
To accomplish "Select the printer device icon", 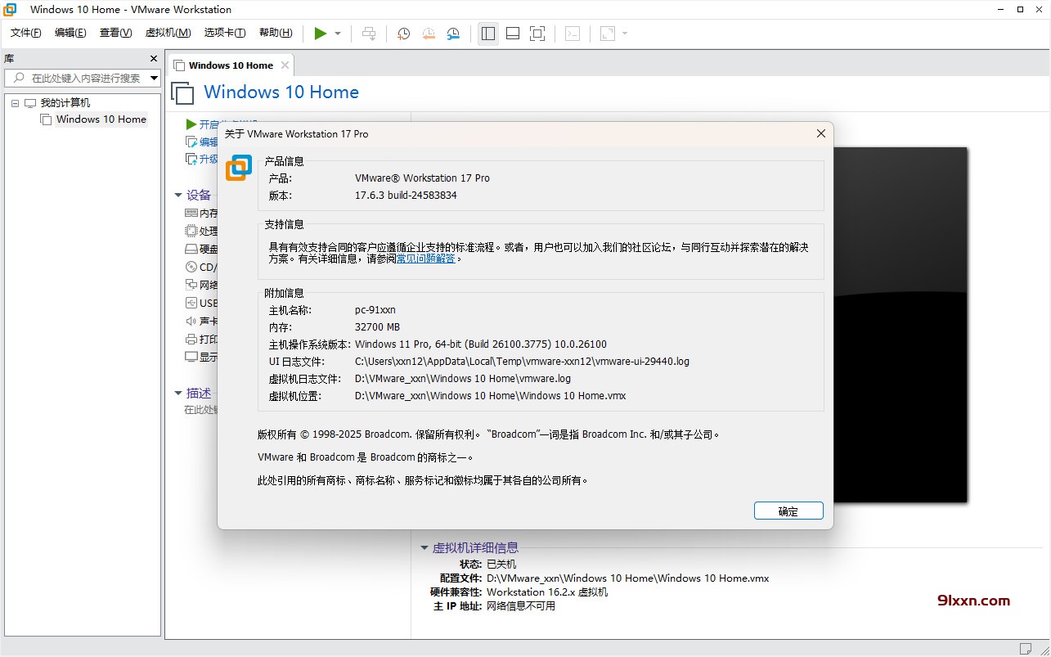I will point(191,339).
